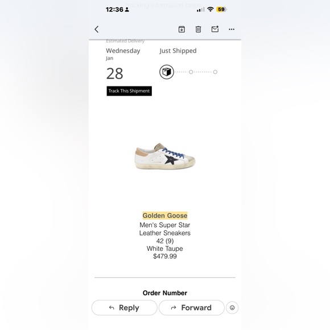Open the three-dot more options menu

(x=232, y=29)
